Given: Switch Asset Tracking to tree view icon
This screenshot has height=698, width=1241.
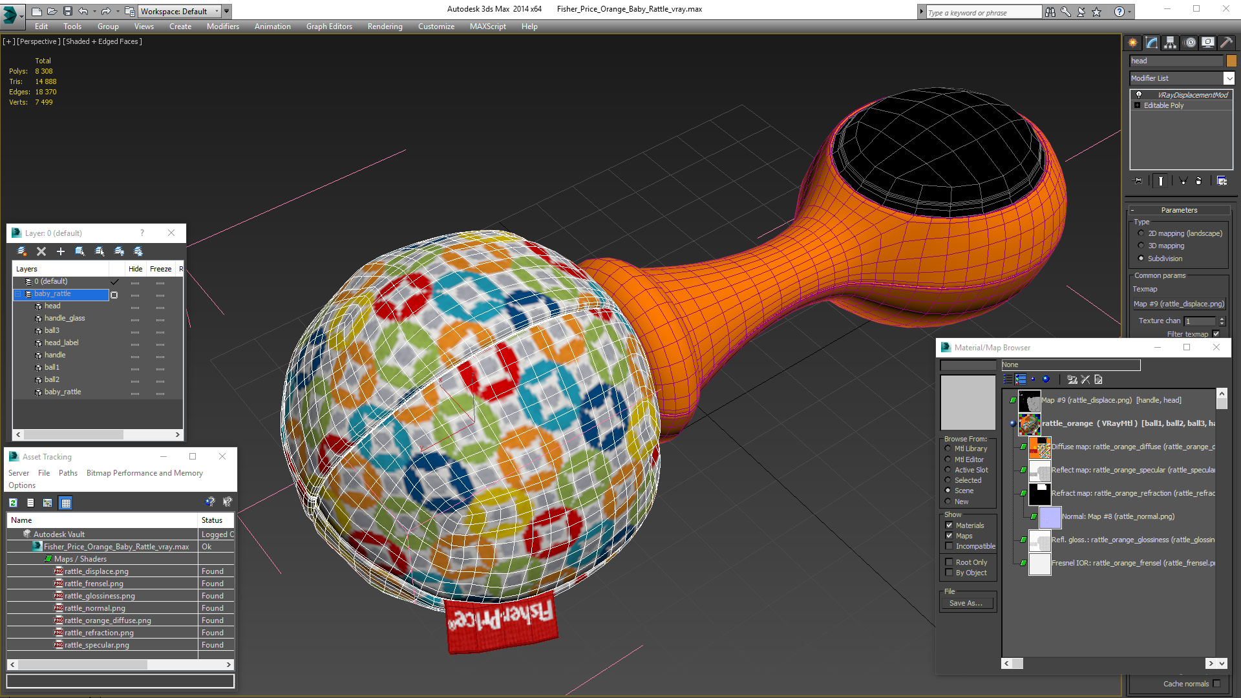Looking at the screenshot, I should 48,503.
